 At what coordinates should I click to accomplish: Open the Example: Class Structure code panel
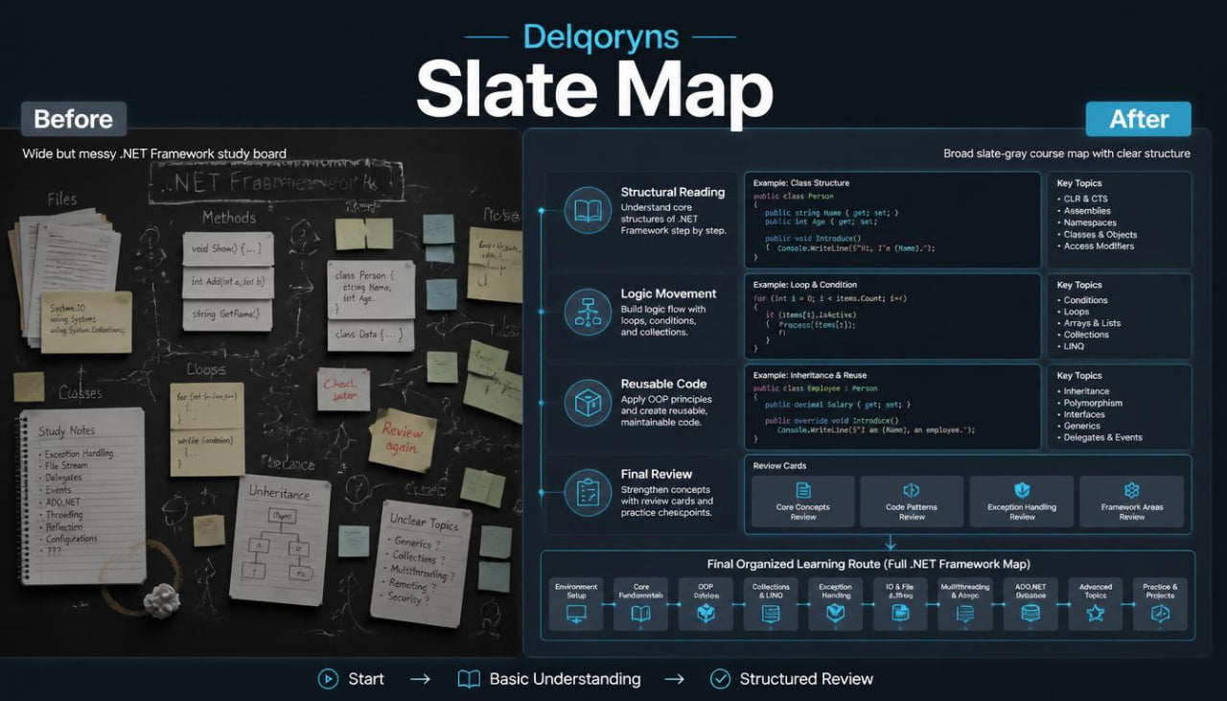click(x=892, y=220)
